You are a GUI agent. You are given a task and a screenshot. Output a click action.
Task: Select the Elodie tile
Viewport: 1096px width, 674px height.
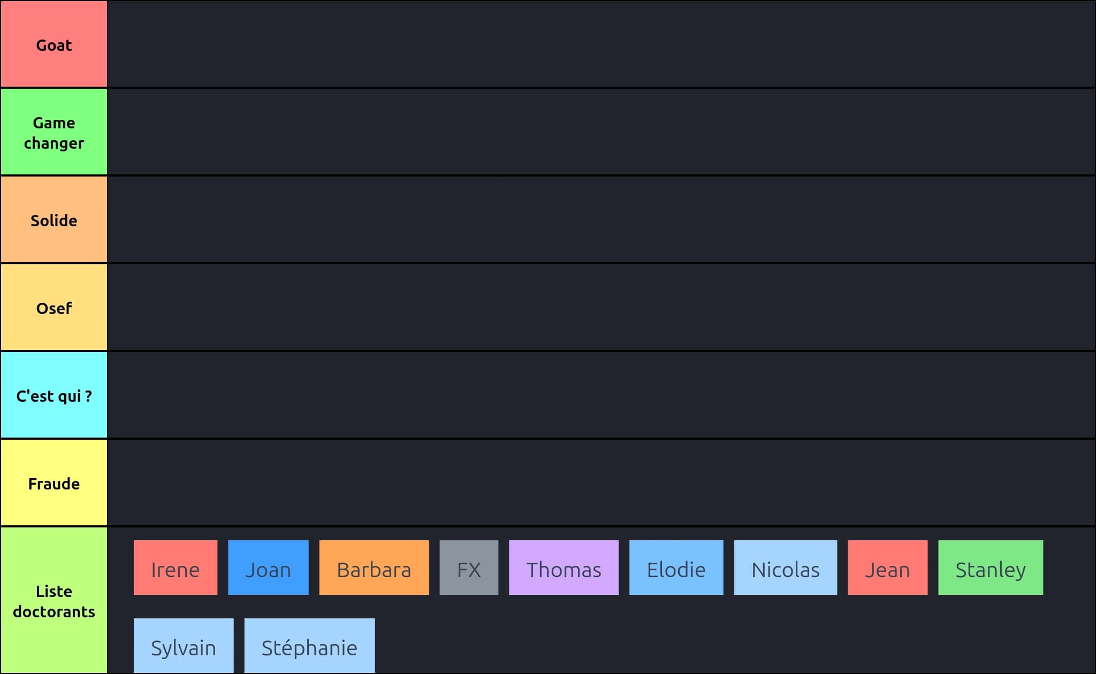[x=676, y=568]
